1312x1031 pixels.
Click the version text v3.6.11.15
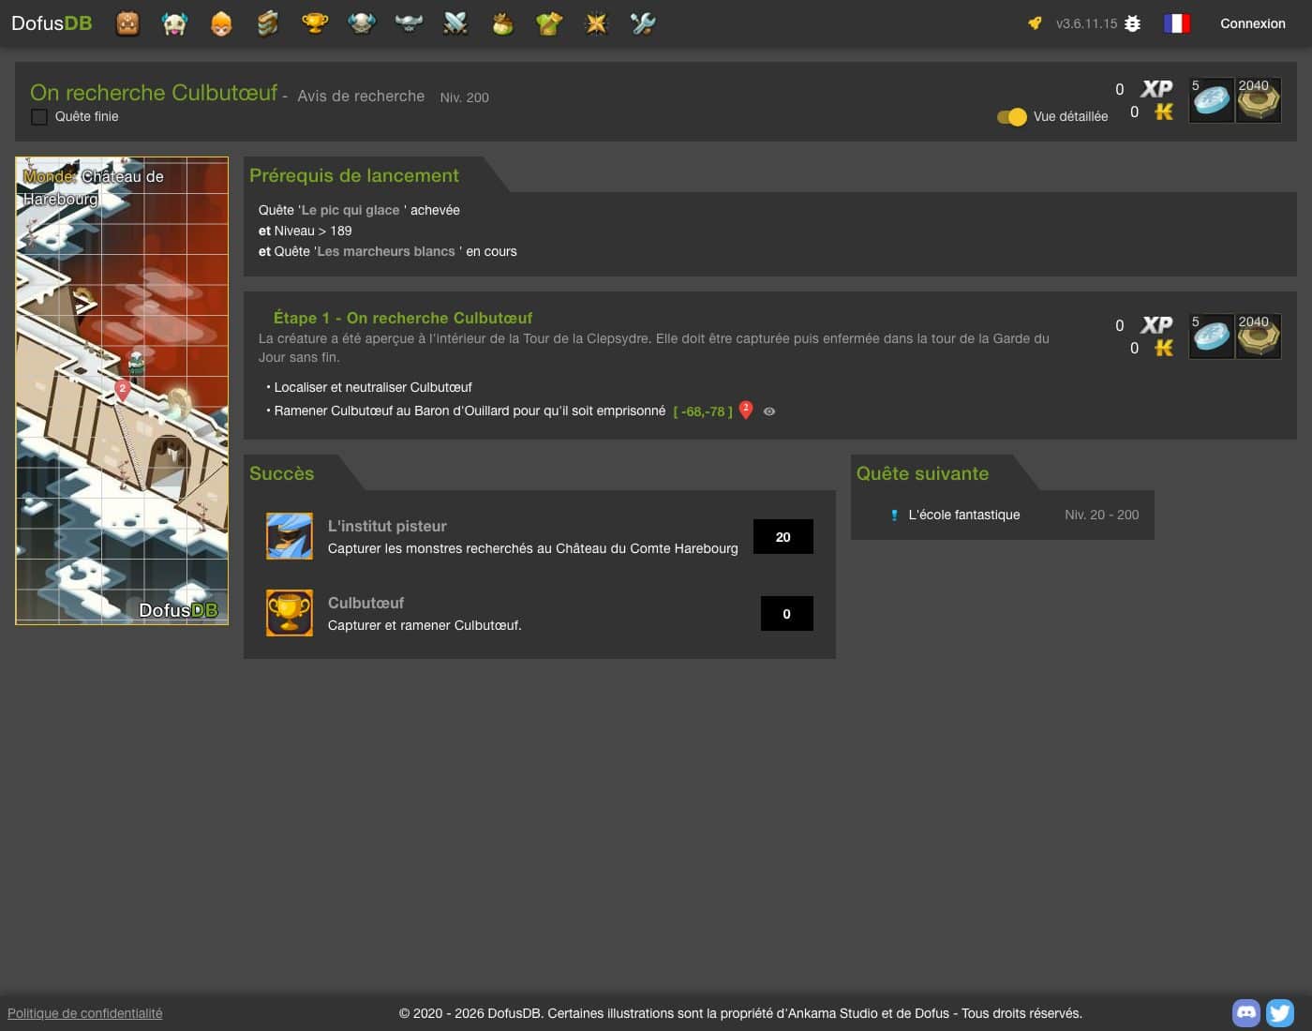coord(1087,23)
